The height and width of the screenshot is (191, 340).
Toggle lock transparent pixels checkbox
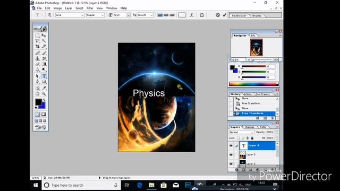click(x=239, y=138)
